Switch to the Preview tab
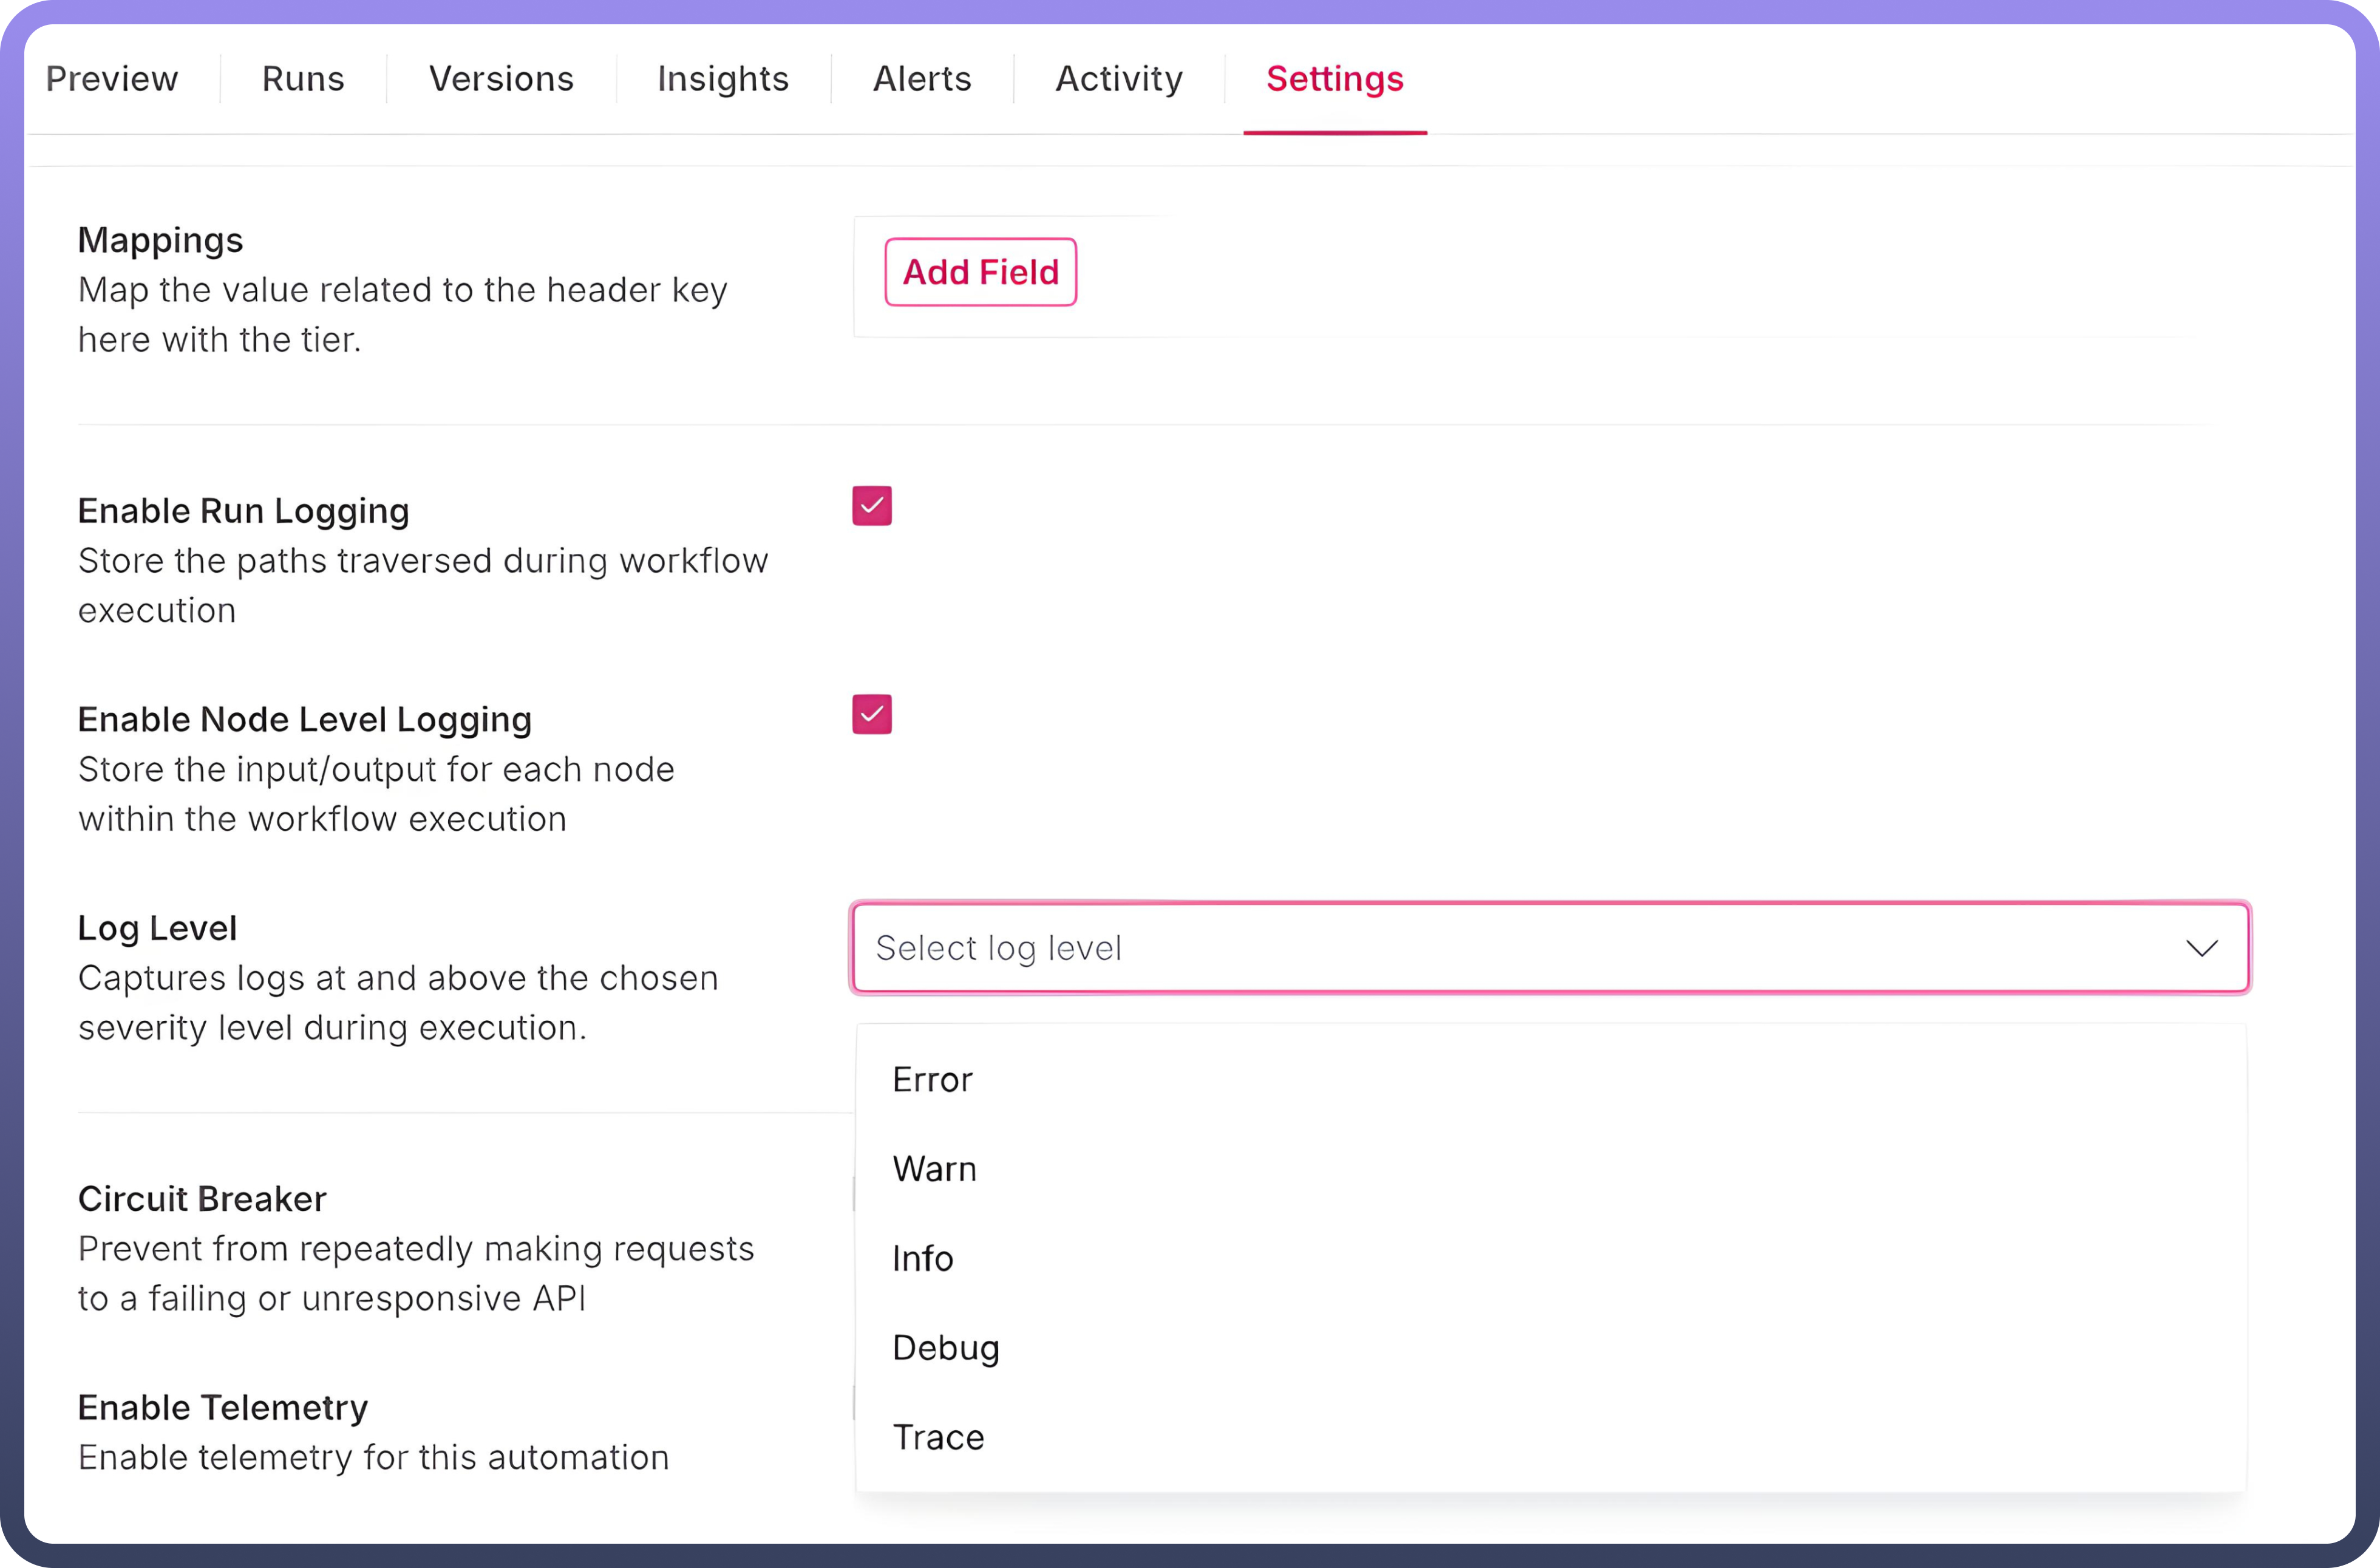 112,79
